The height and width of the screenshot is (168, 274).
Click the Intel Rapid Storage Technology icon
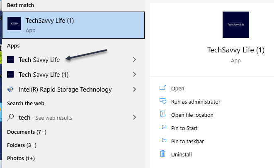point(11,89)
